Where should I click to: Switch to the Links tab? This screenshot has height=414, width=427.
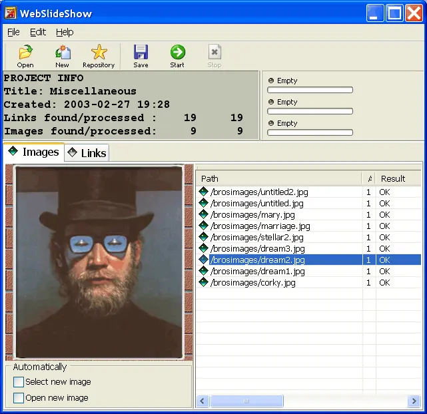pos(87,153)
